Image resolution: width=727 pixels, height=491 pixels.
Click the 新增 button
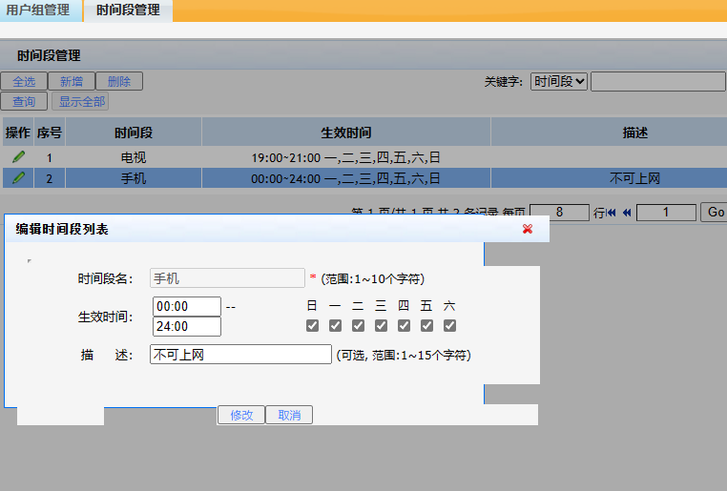[72, 82]
